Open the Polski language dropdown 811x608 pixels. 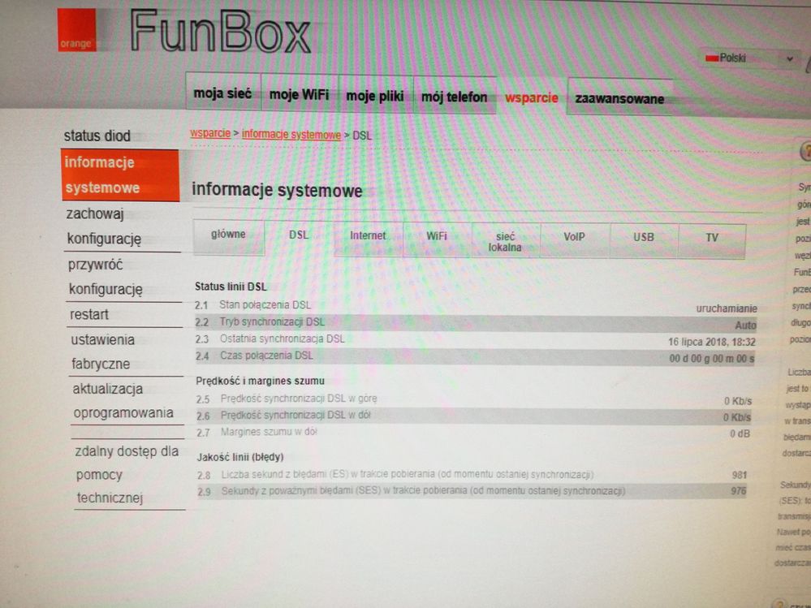[750, 58]
